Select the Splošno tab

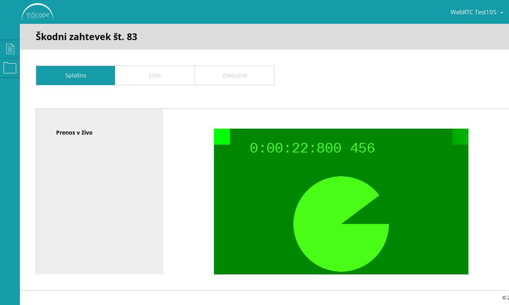[76, 75]
